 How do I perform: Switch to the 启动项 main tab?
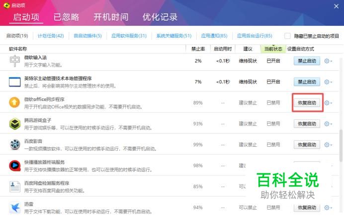coord(26,17)
